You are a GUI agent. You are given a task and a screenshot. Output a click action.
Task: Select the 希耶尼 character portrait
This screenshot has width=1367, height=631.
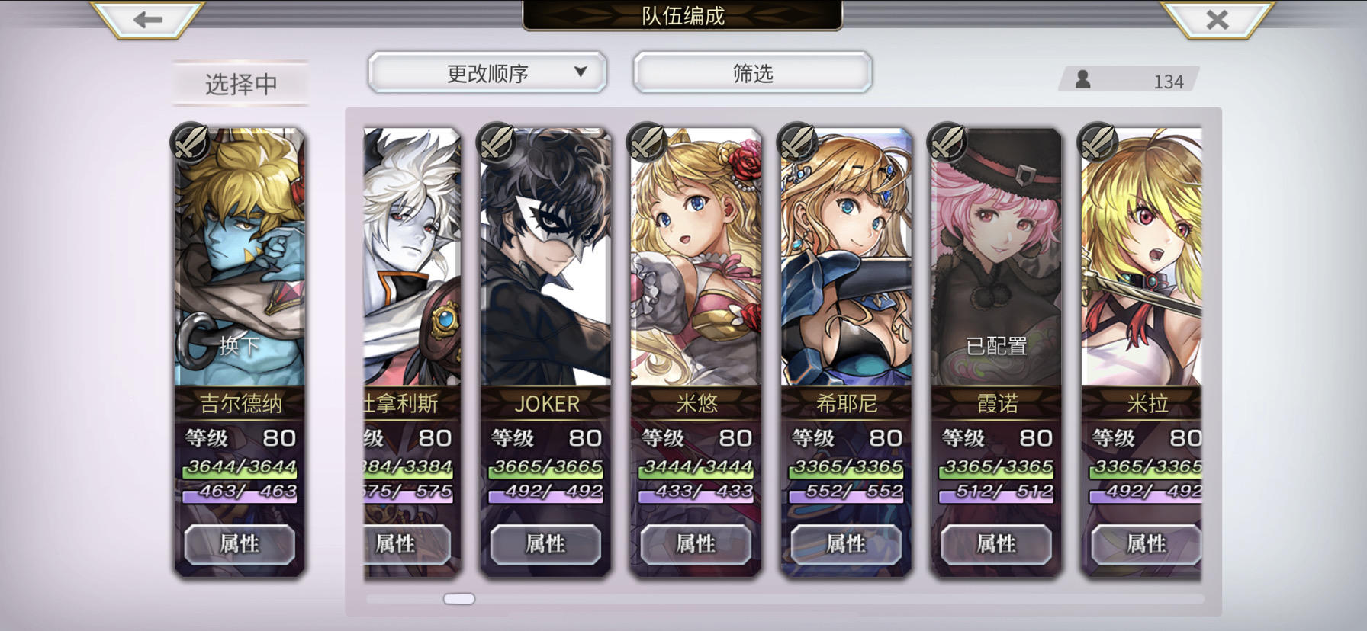coord(846,258)
